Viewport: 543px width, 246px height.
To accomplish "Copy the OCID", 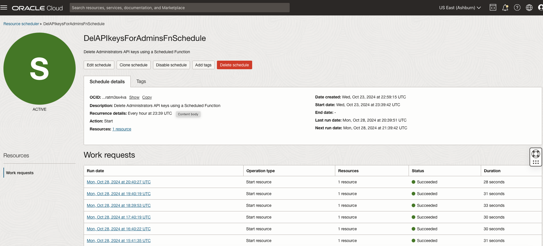I will click(147, 97).
